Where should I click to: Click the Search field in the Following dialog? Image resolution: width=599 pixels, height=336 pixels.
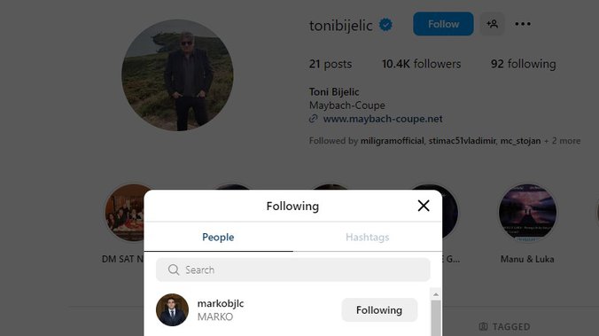[293, 270]
